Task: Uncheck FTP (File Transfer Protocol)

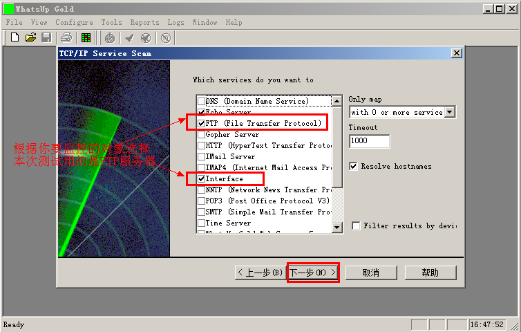Action: 201,123
